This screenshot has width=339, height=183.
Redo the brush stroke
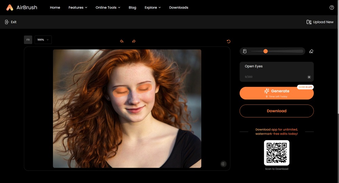134,41
